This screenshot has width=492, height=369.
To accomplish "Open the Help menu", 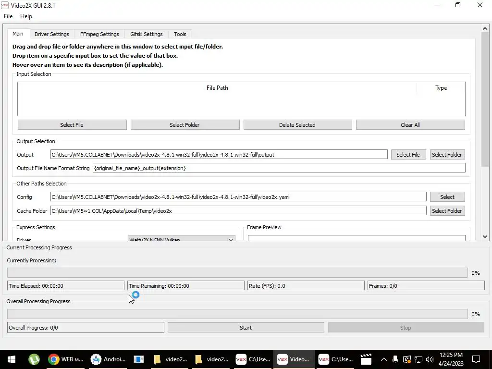I will click(x=26, y=16).
